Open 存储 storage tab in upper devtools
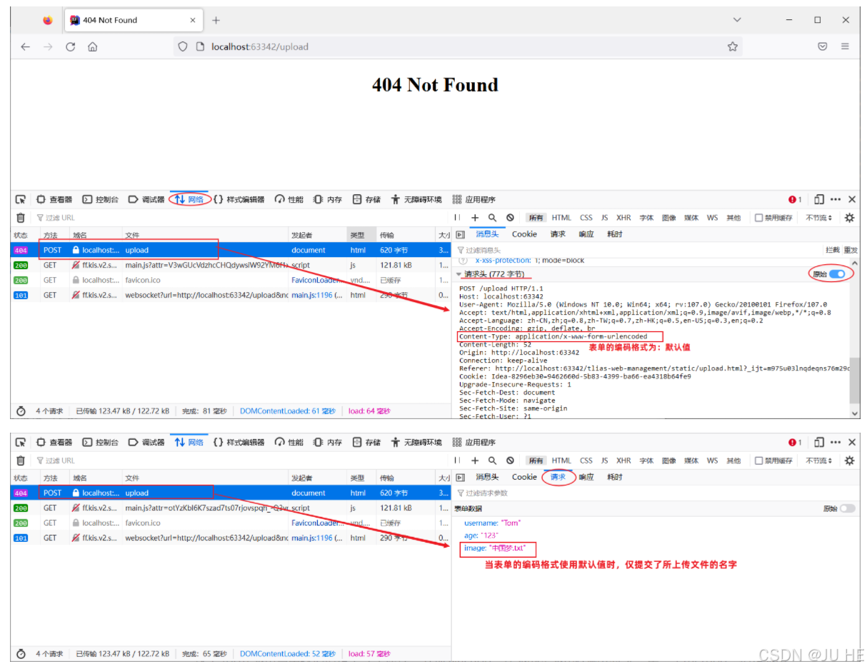 click(367, 200)
